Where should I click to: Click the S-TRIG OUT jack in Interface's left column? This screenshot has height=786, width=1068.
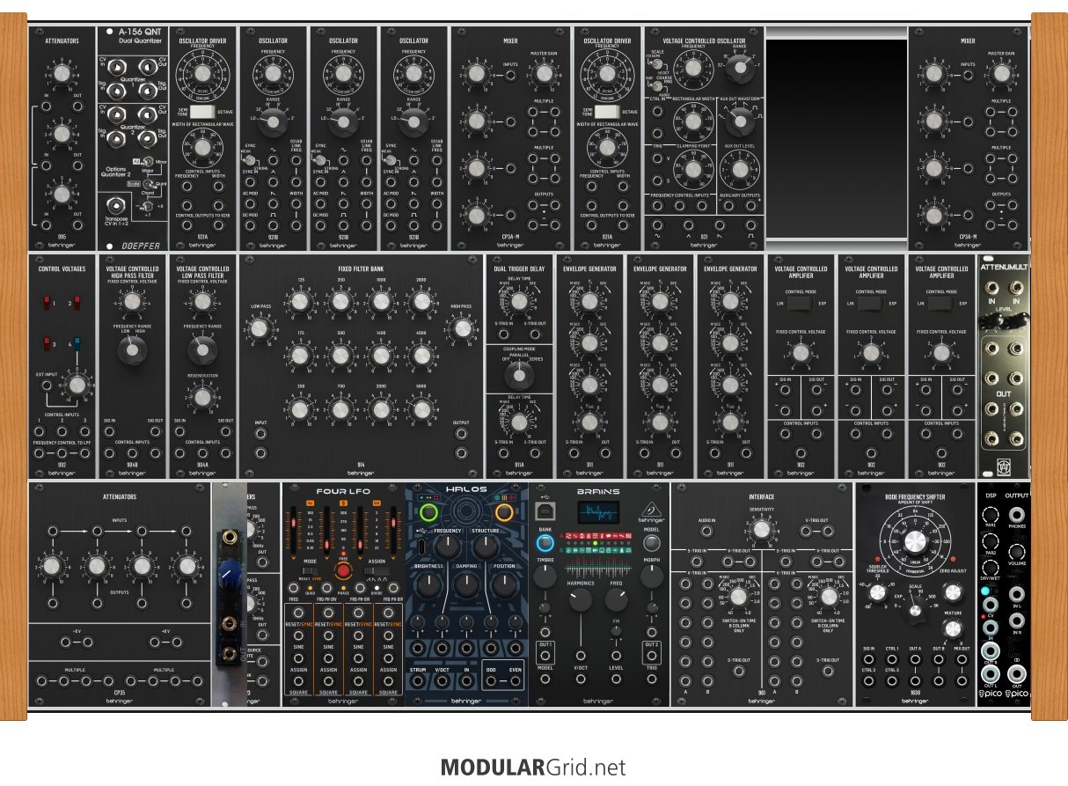[738, 672]
